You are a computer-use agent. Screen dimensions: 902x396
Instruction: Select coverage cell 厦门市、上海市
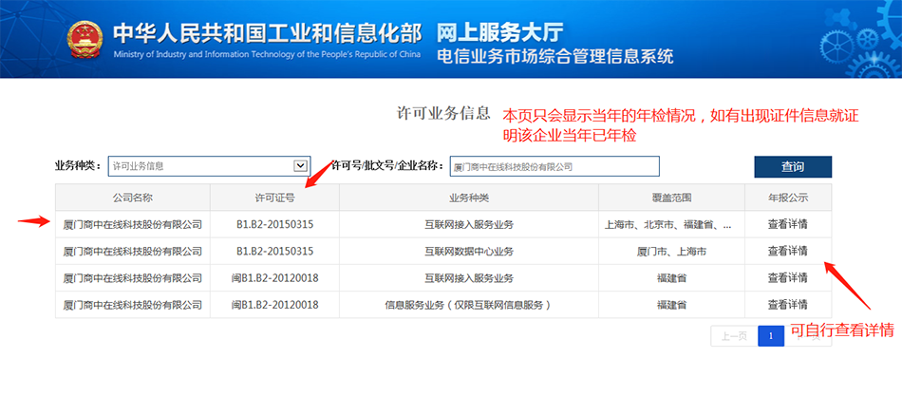[x=670, y=252]
